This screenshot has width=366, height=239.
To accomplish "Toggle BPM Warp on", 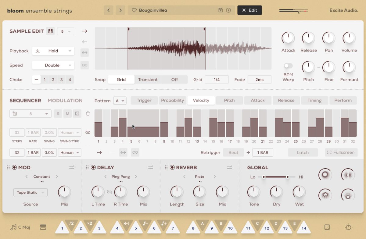I will click(288, 65).
